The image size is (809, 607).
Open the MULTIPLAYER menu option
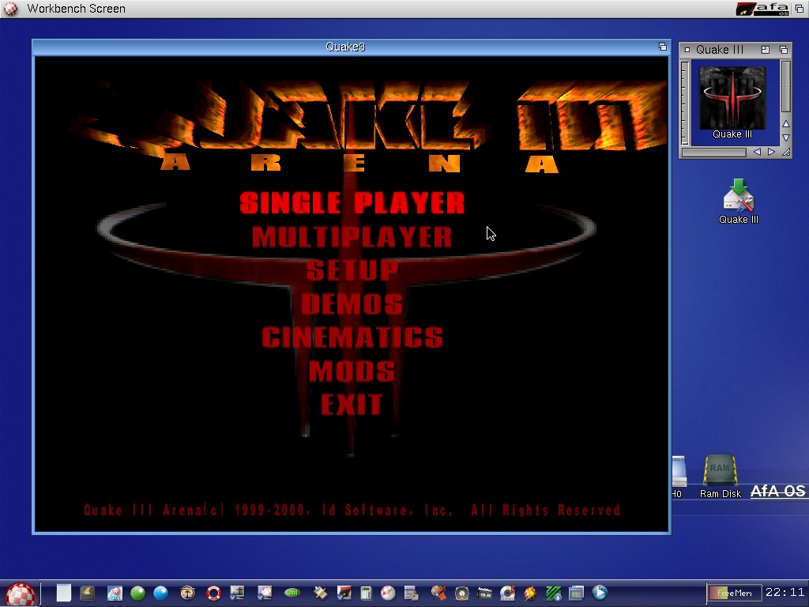[x=352, y=237]
